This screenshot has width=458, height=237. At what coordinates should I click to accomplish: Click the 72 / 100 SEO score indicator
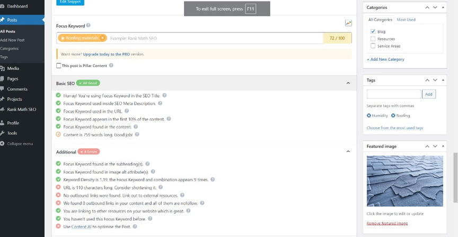337,38
